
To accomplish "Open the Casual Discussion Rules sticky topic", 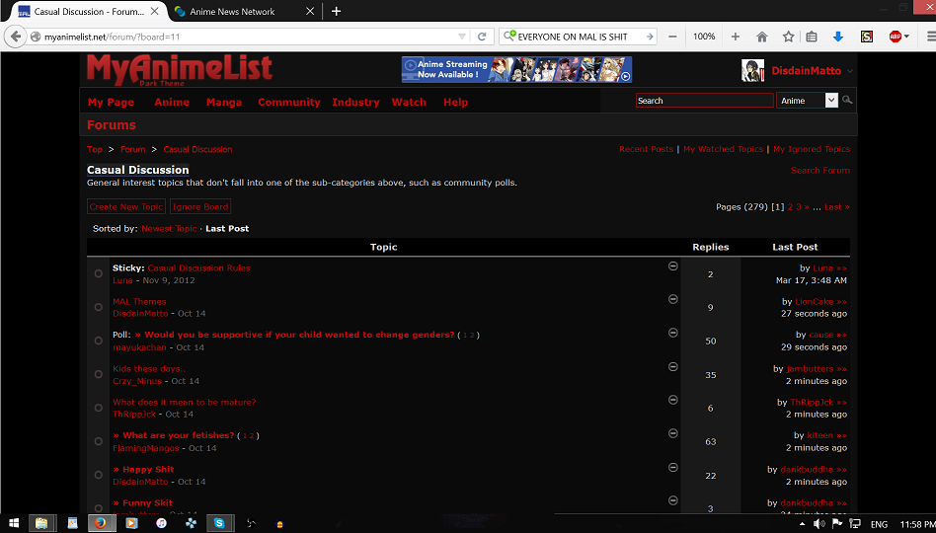I will (x=198, y=268).
